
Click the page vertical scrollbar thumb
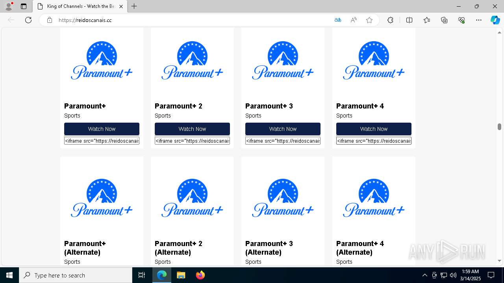(x=499, y=127)
